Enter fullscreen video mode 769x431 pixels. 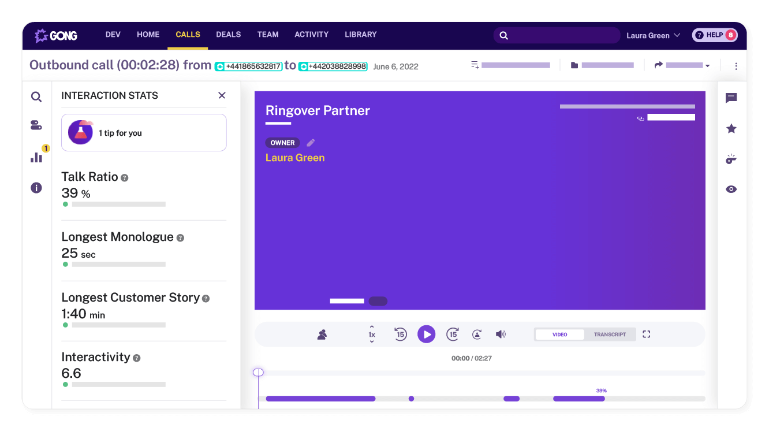(x=647, y=335)
